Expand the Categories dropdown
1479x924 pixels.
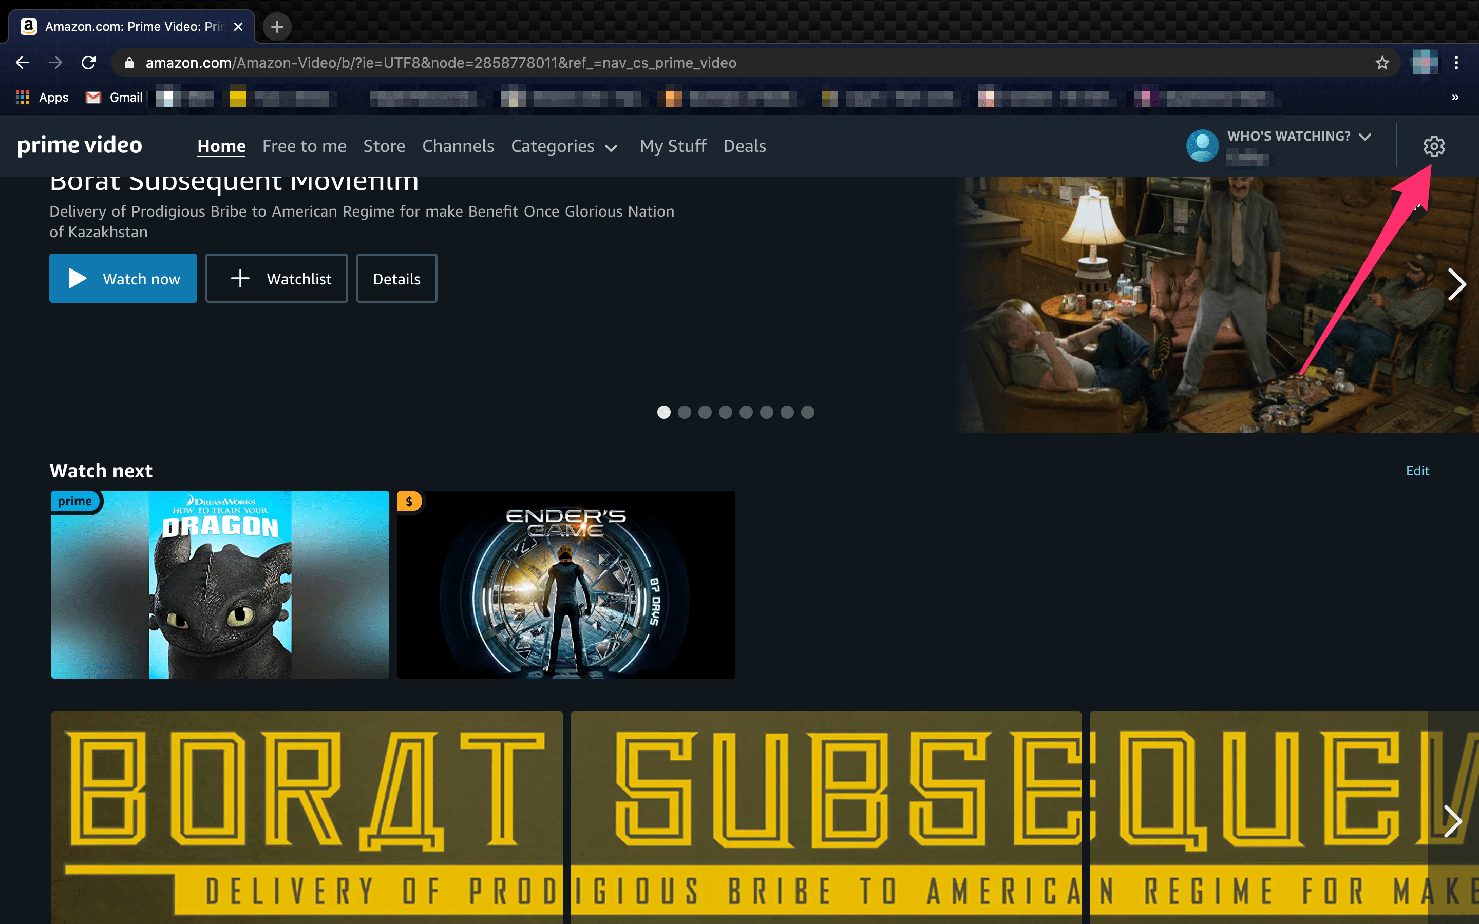coord(563,147)
